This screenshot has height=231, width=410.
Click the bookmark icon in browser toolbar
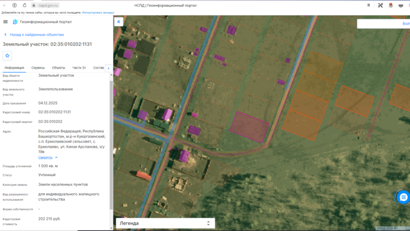[x=369, y=5]
